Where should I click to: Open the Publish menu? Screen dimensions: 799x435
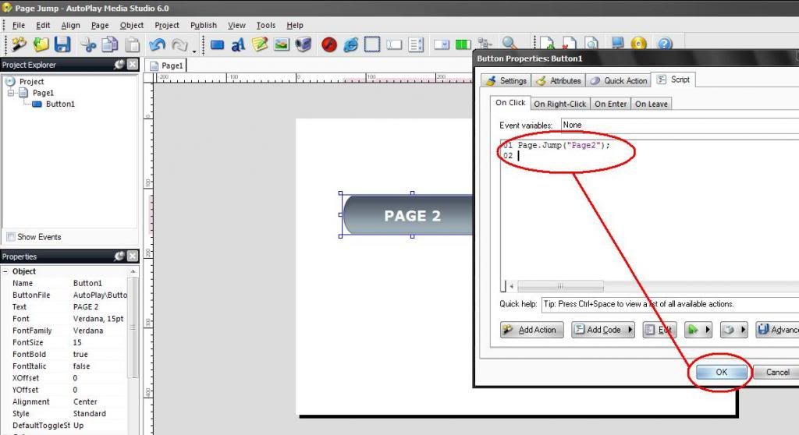tap(204, 25)
